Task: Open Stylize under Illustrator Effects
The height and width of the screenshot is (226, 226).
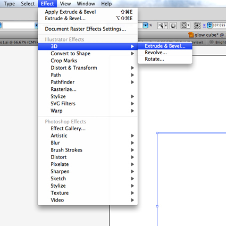Action: click(x=88, y=96)
